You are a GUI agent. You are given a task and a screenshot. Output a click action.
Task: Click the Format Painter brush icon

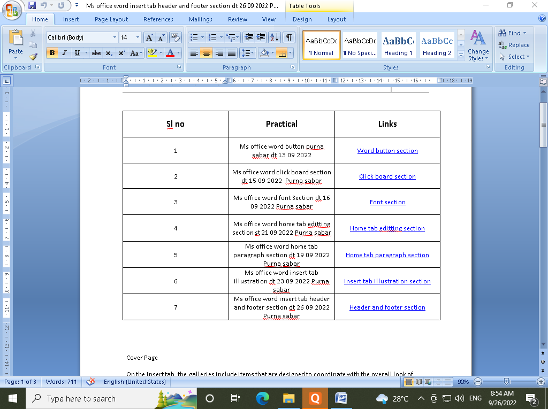[33, 57]
